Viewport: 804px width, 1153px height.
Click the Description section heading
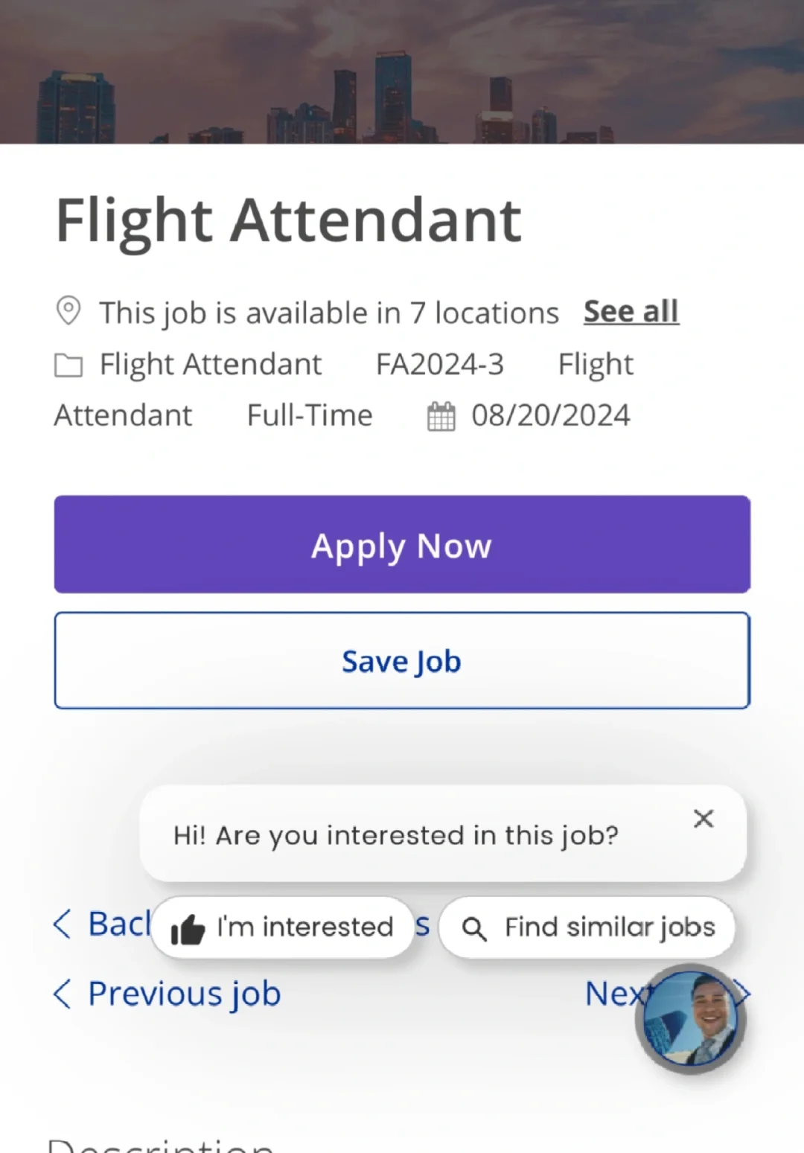(x=161, y=1145)
